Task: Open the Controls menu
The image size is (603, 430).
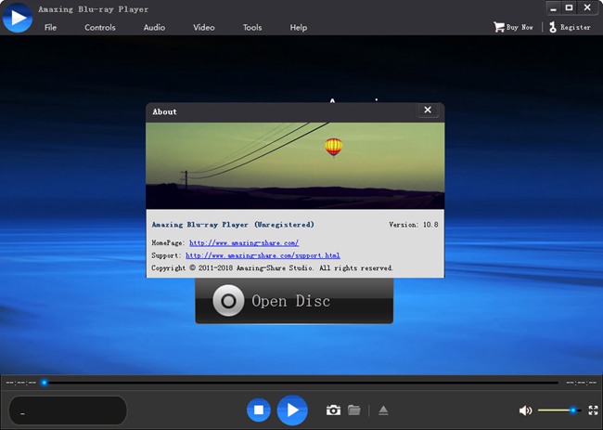Action: tap(100, 27)
